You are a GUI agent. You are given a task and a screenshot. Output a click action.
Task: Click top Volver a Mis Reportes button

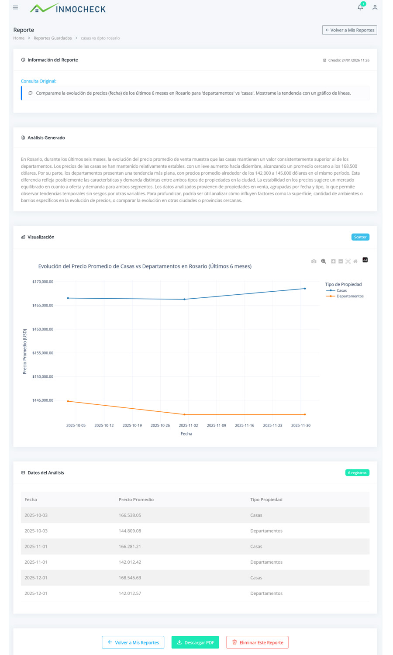[x=349, y=30]
